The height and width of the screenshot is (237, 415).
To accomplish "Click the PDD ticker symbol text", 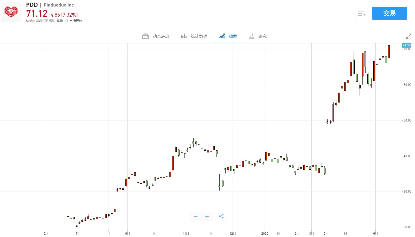I will coord(32,5).
